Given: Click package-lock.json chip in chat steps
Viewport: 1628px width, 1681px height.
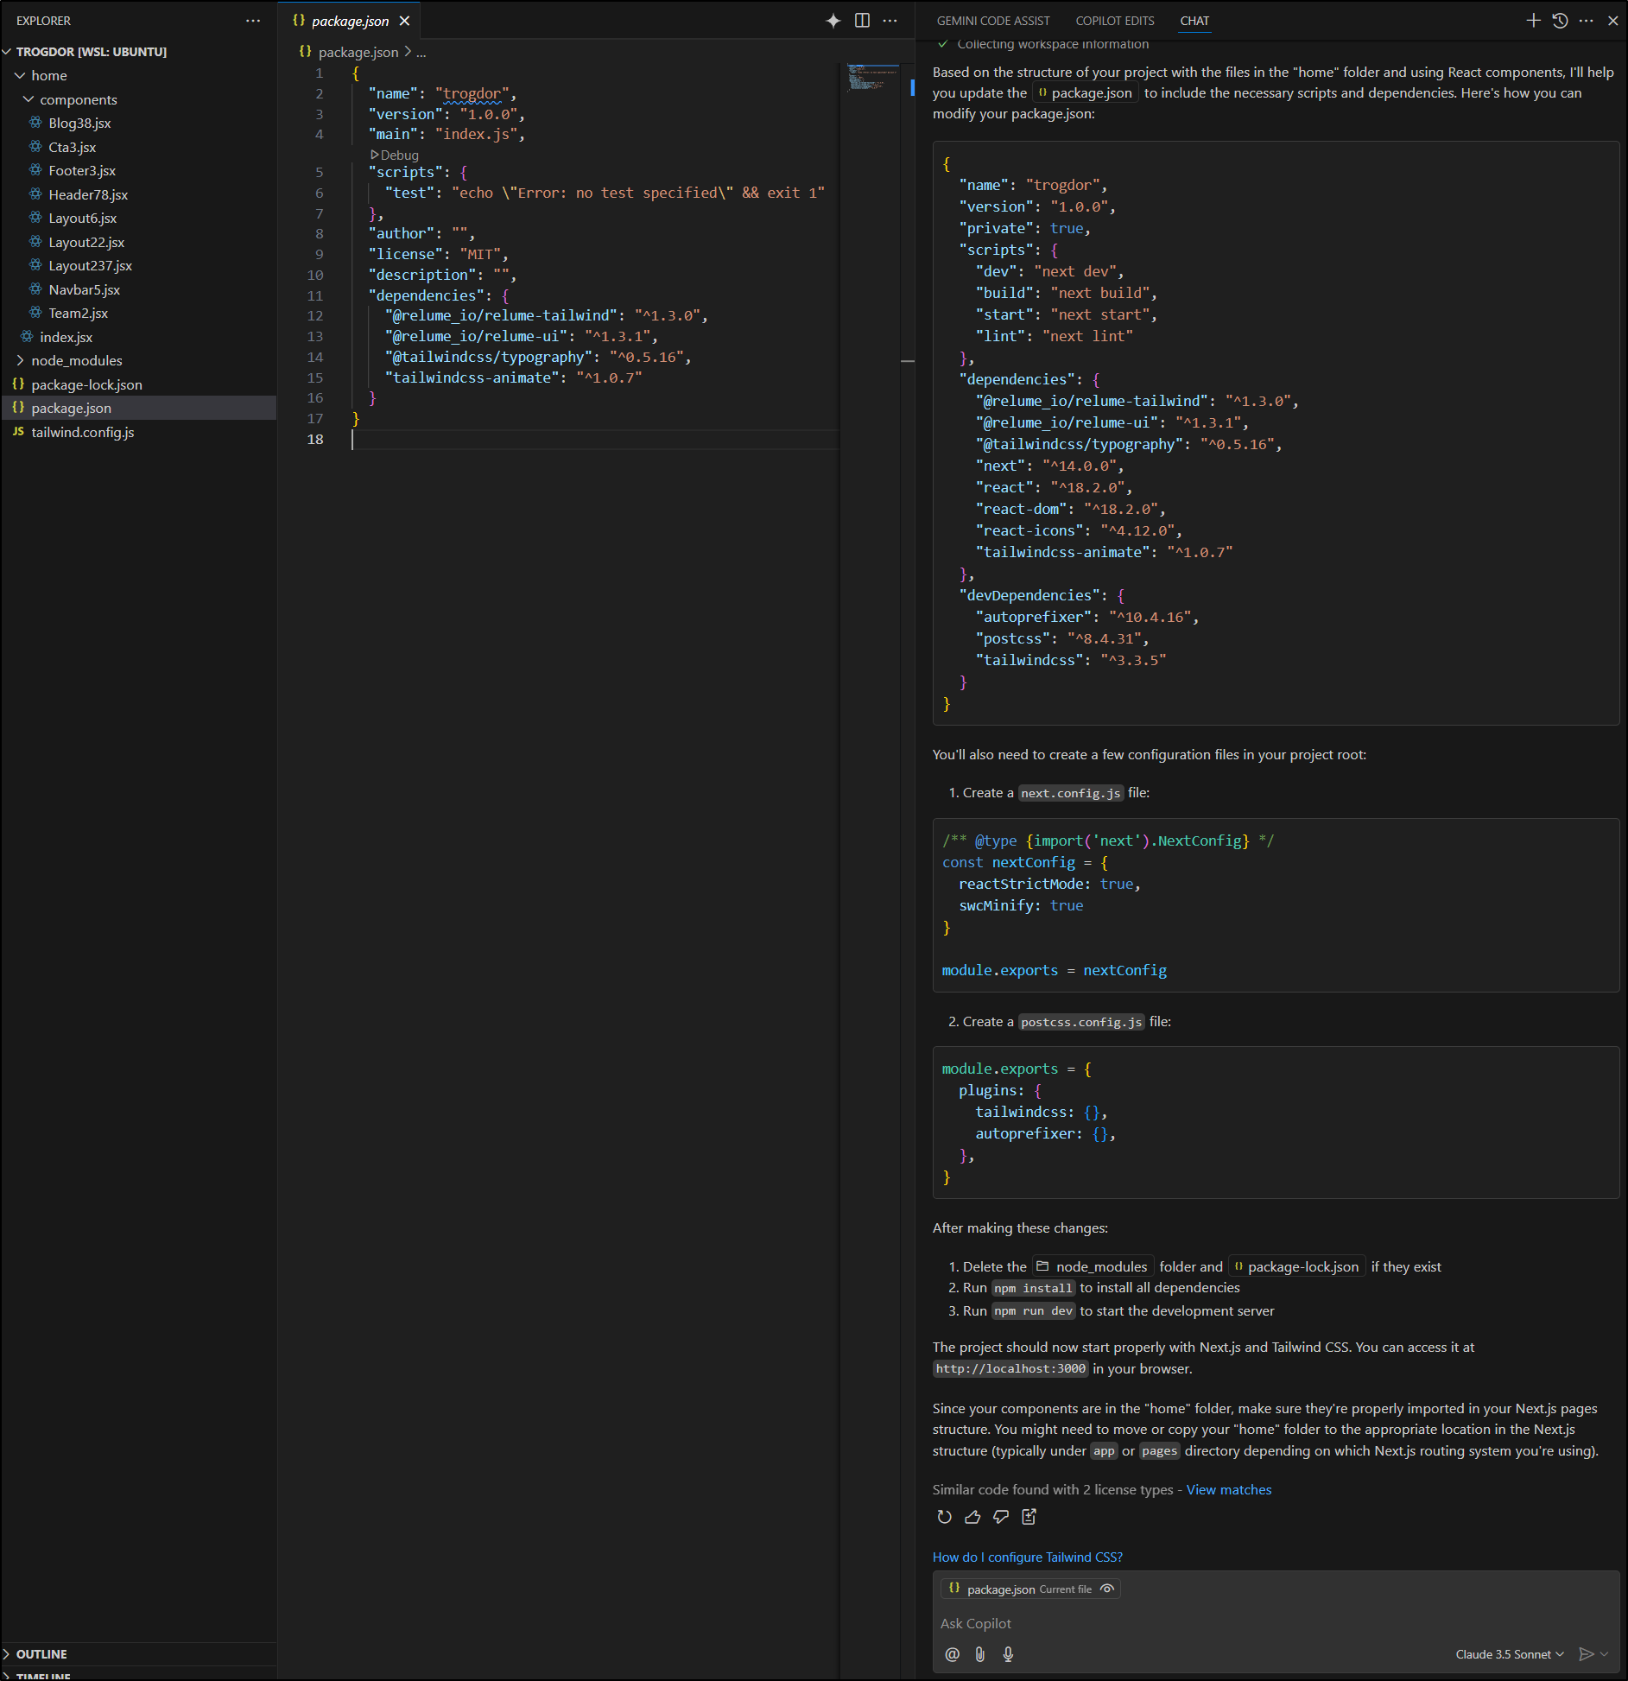Looking at the screenshot, I should tap(1296, 1266).
